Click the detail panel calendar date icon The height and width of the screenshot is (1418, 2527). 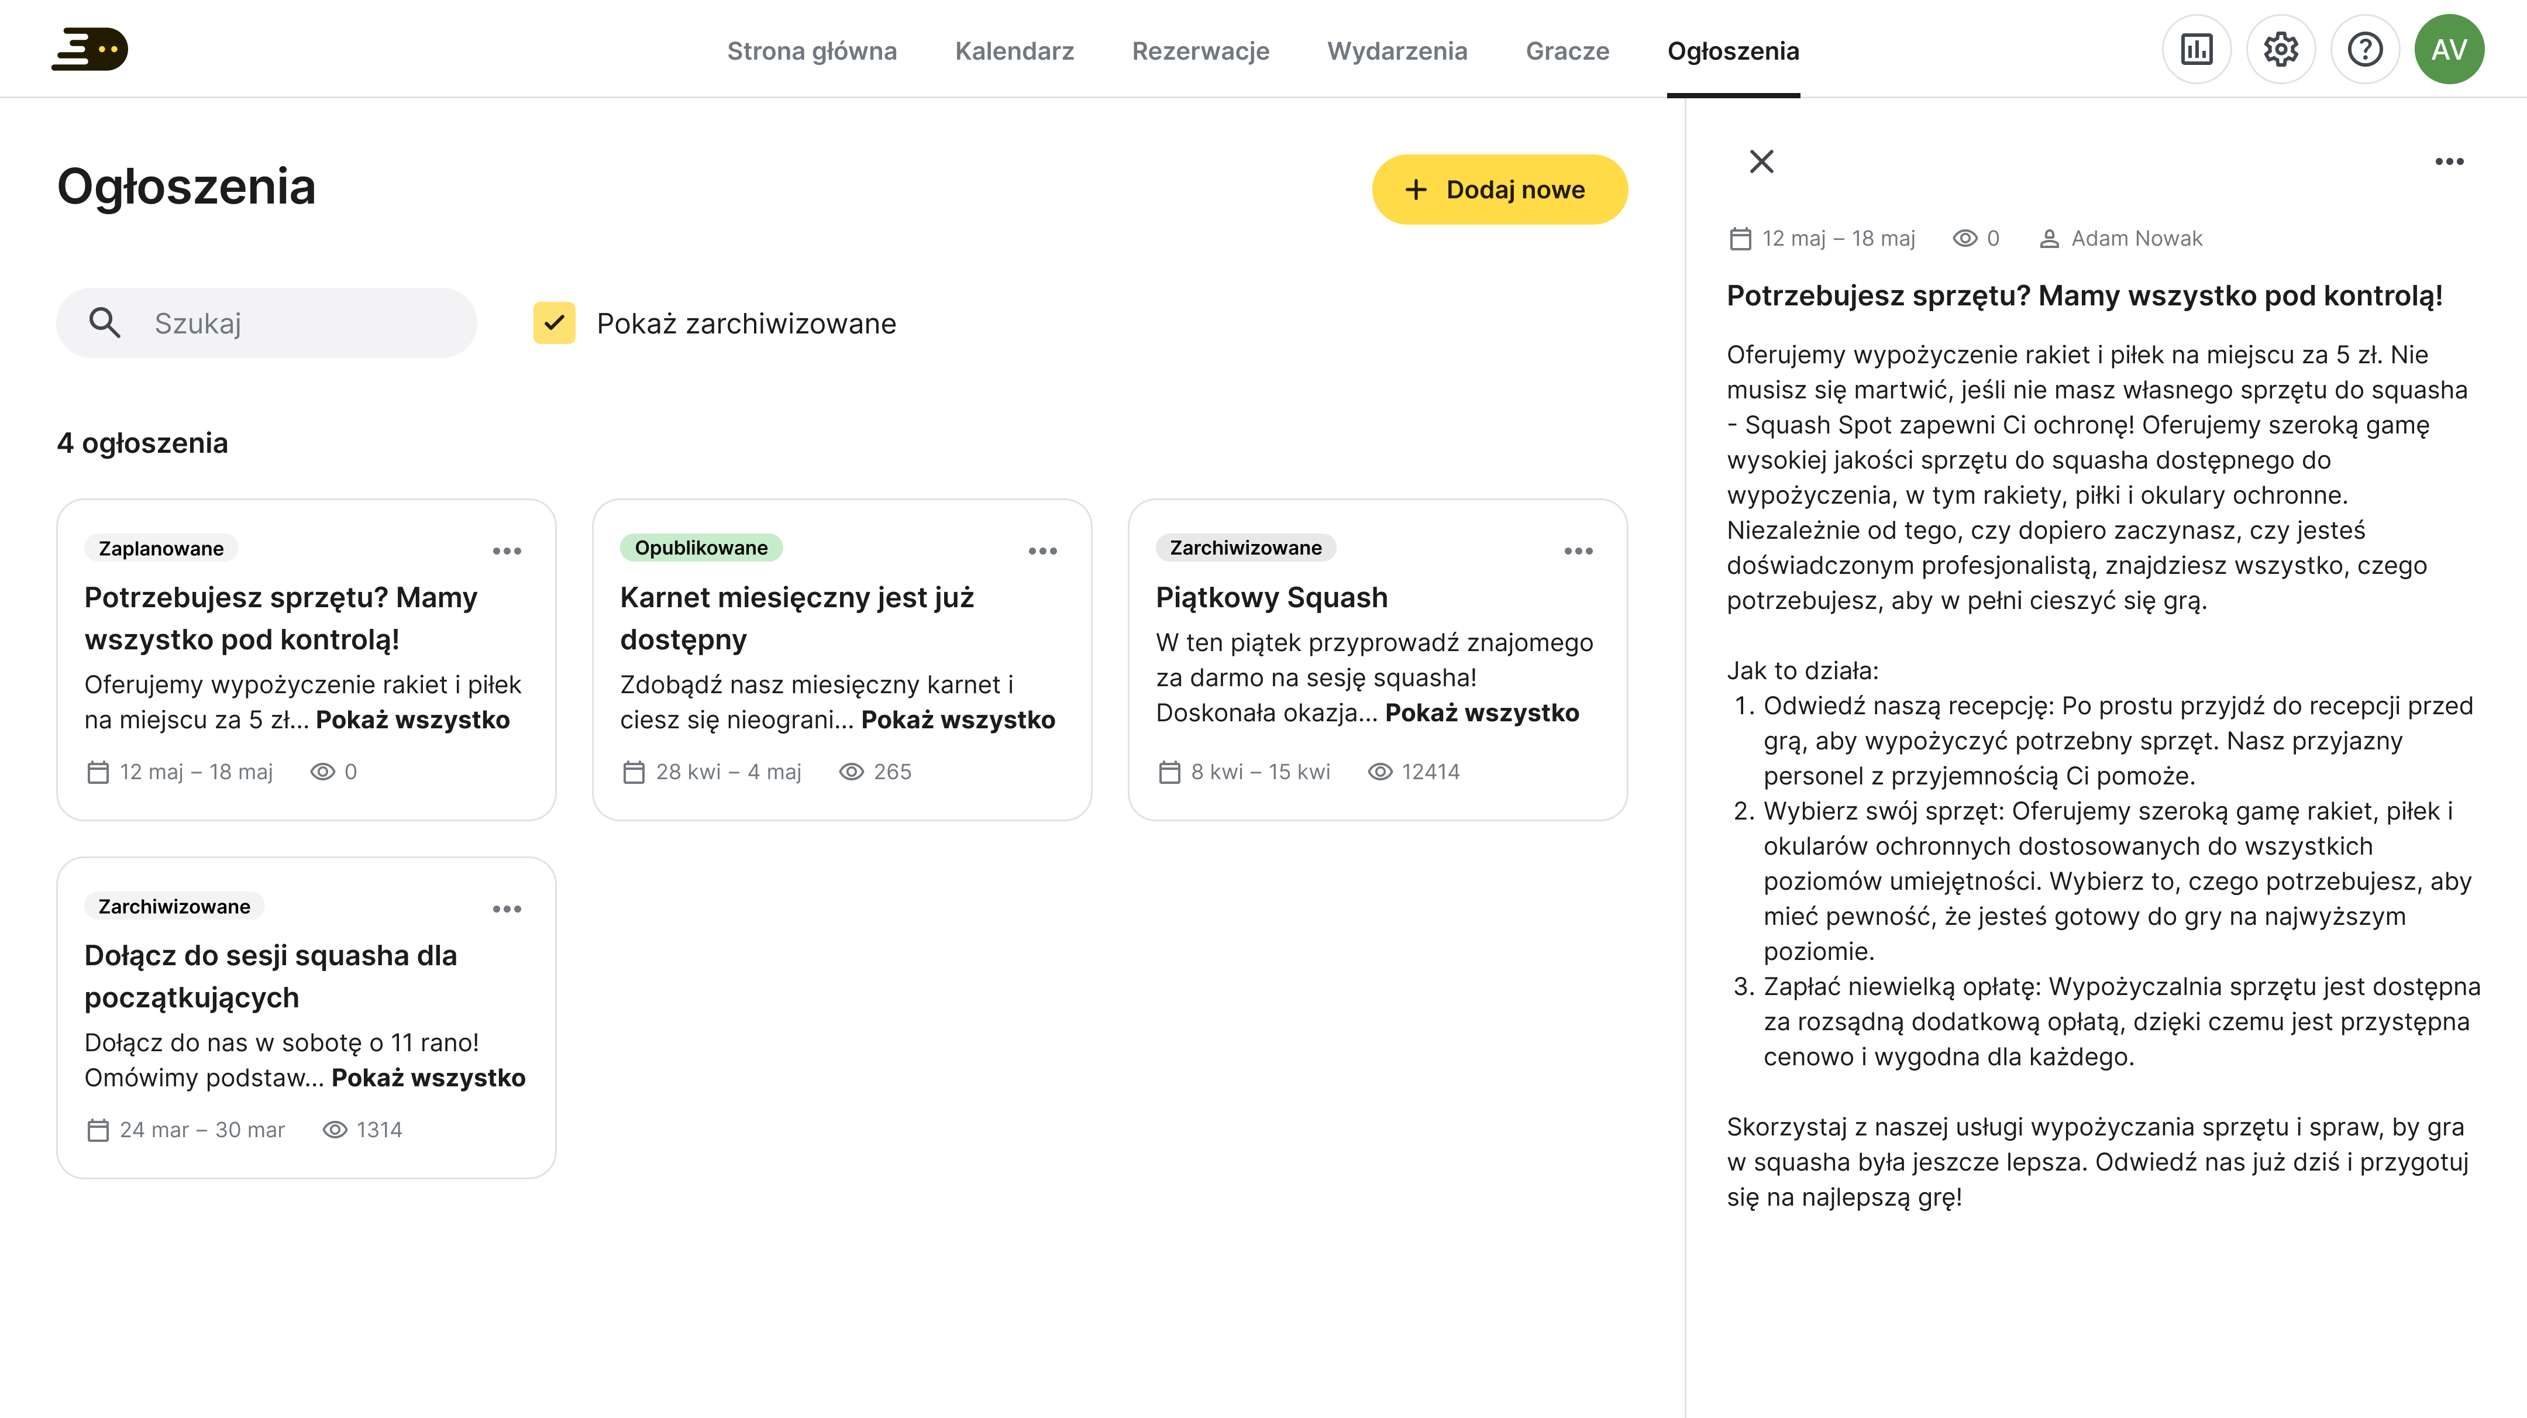tap(1740, 239)
